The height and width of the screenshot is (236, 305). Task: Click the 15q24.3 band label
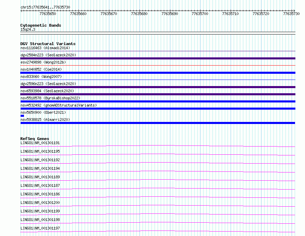tap(28, 29)
